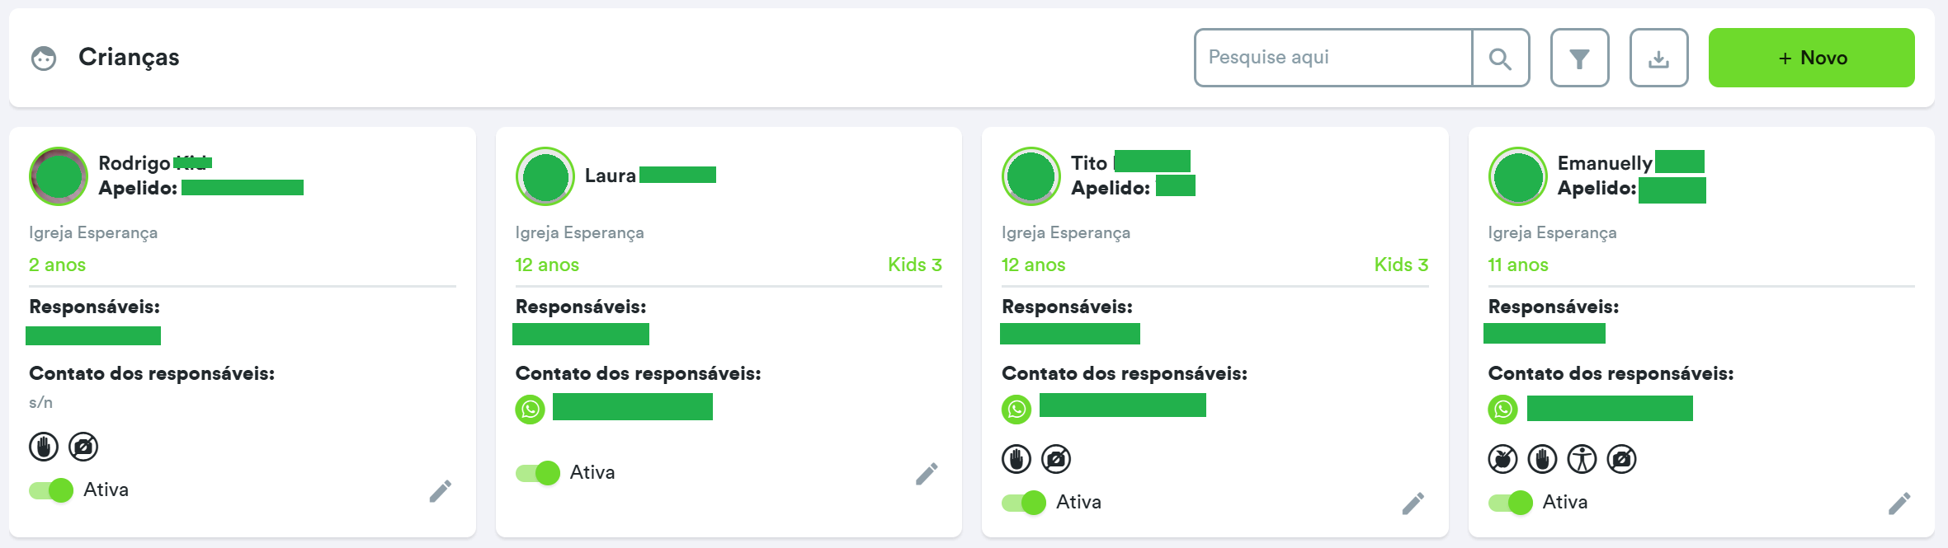Open WhatsApp contact on Laura's card
The width and height of the screenshot is (1948, 548).
(531, 409)
